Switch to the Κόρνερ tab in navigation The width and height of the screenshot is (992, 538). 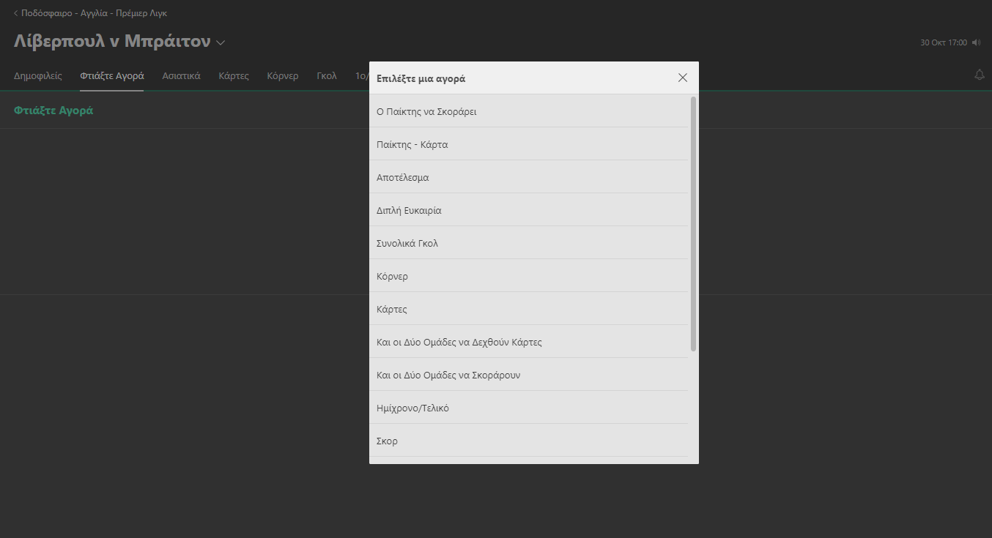click(x=283, y=75)
